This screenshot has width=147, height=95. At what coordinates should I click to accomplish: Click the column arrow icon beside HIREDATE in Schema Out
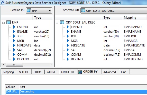[68, 45]
